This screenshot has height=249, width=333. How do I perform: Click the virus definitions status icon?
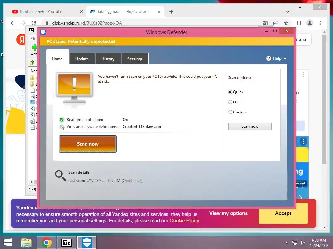click(x=62, y=127)
